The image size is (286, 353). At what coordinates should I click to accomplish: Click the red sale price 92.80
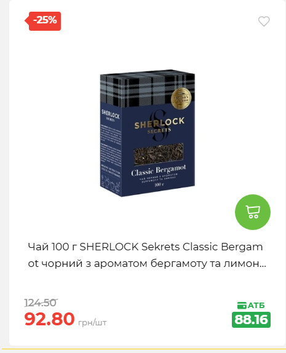coord(49,319)
